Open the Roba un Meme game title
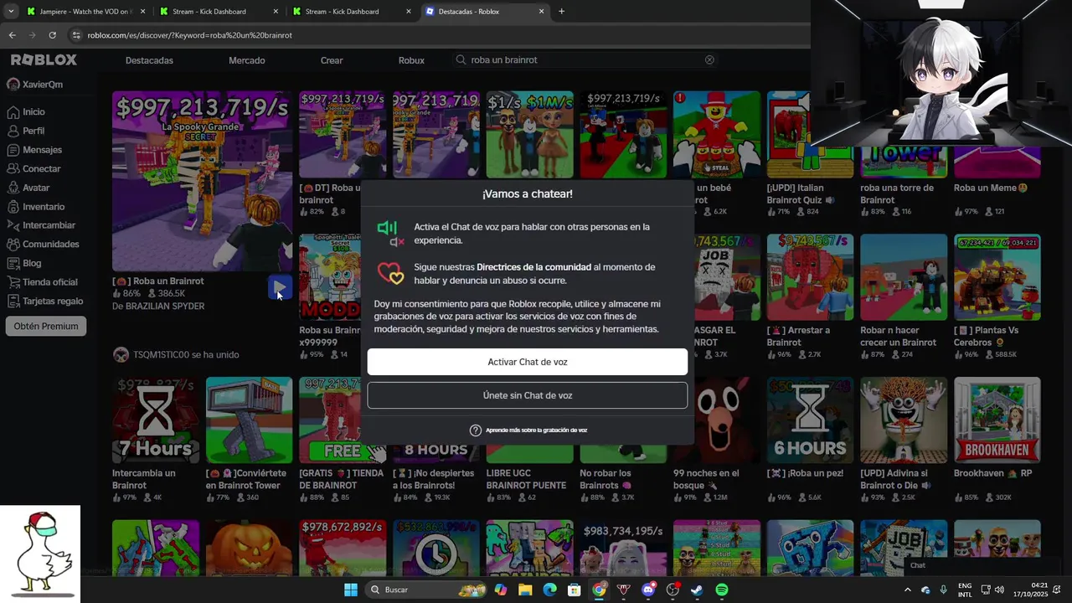The height and width of the screenshot is (603, 1072). pos(991,188)
